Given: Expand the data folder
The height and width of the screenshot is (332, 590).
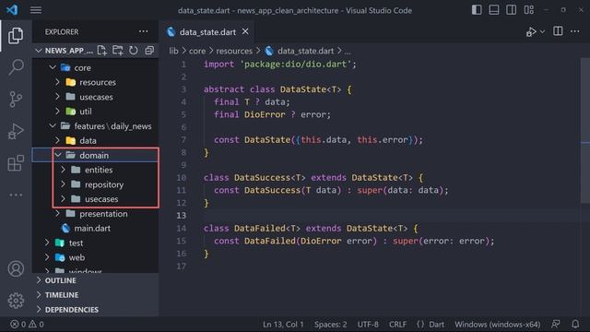Looking at the screenshot, I should (57, 141).
